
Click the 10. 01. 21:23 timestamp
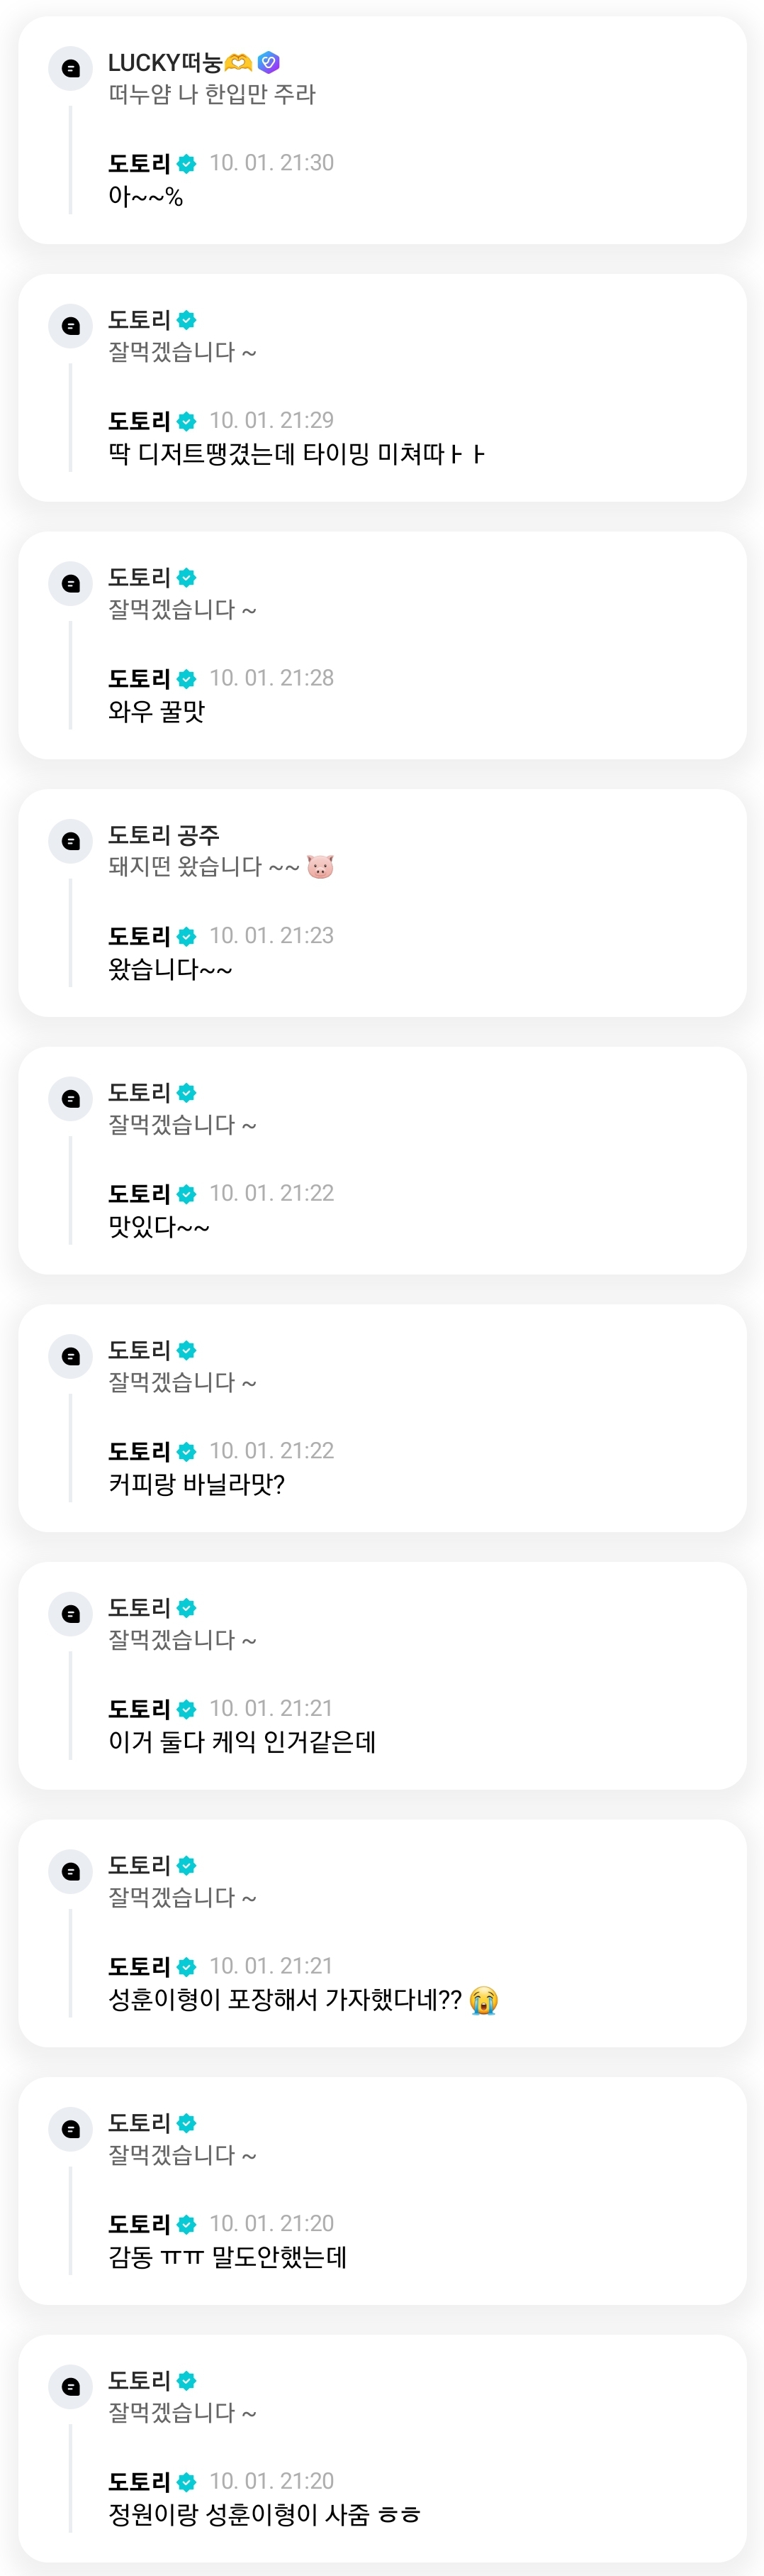[x=271, y=936]
